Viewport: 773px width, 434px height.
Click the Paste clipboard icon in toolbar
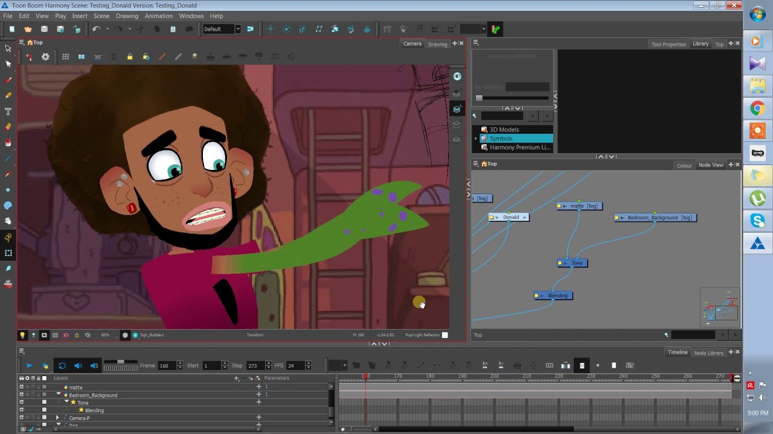click(x=173, y=29)
